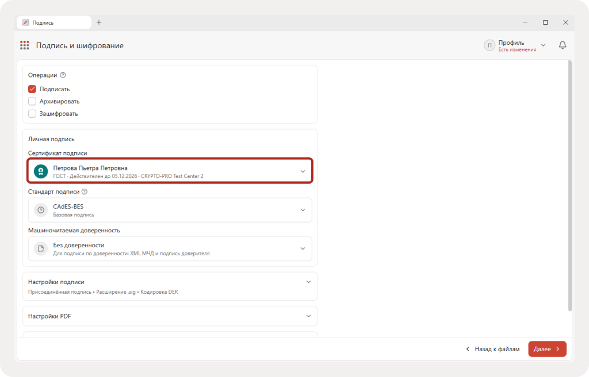Open the CAdES-BES signature standard dropdown
Screen dimensions: 589x377
tap(170, 210)
